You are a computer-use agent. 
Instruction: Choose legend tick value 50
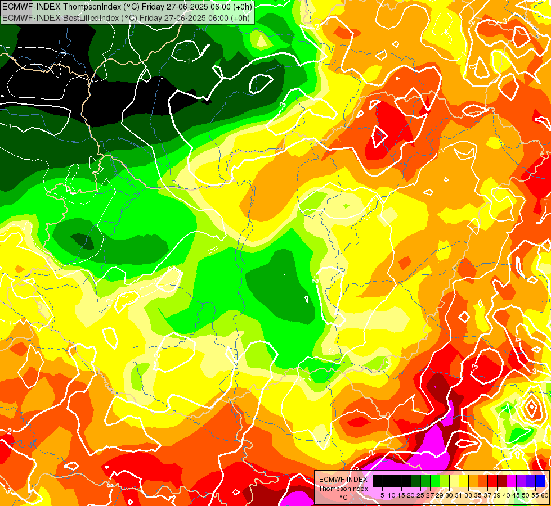click(526, 495)
